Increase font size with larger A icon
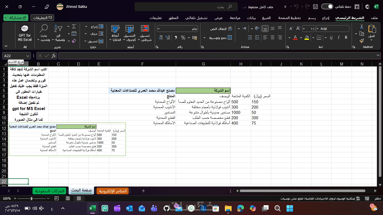The height and width of the screenshot is (215, 383). coord(299,29)
